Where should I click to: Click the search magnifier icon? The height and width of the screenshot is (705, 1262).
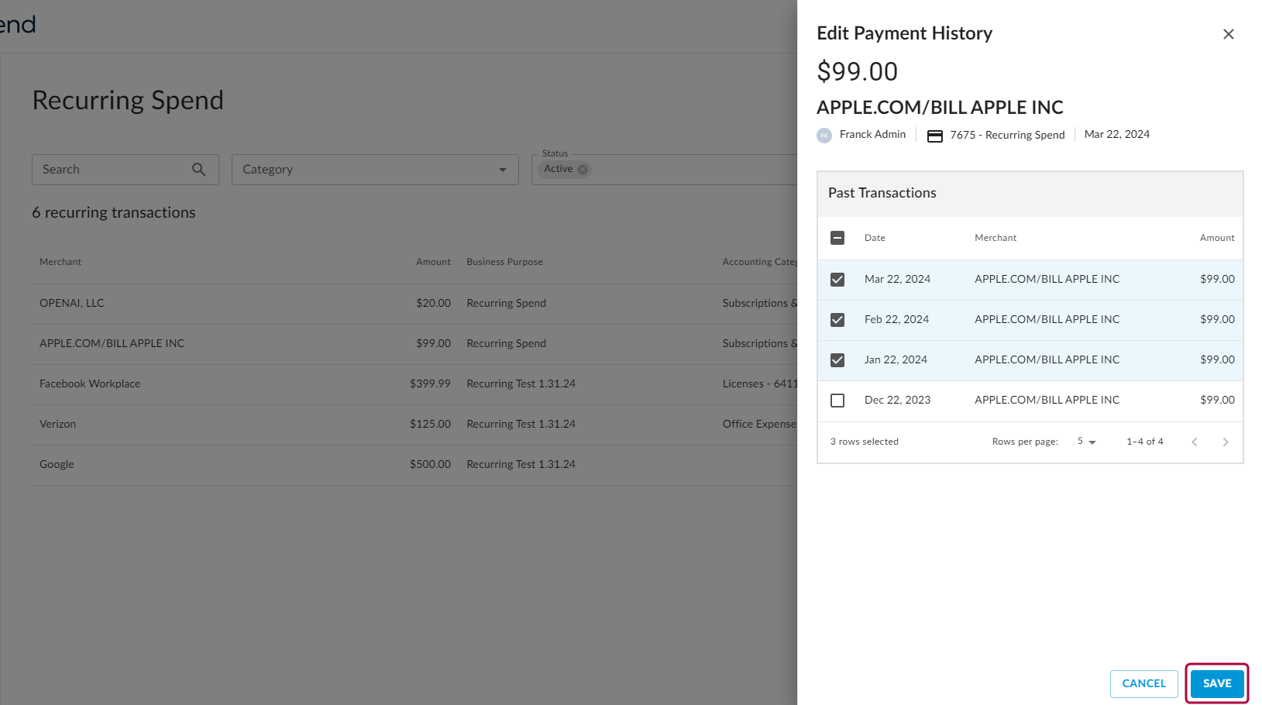(x=199, y=169)
